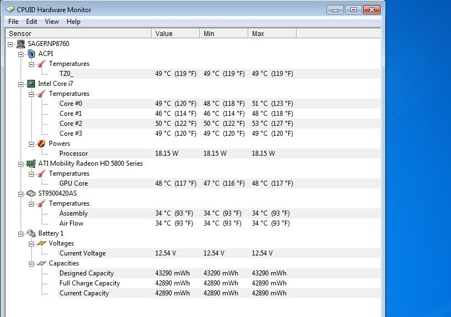Collapse the Battery 1 node
The height and width of the screenshot is (317, 451).
21,234
